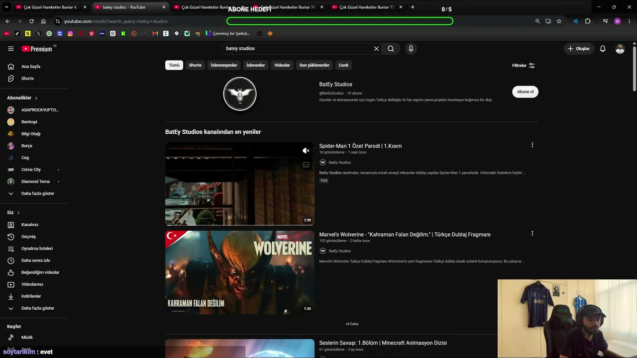Open the BatEy Studios channel avatar
The image size is (637, 358).
tap(240, 93)
